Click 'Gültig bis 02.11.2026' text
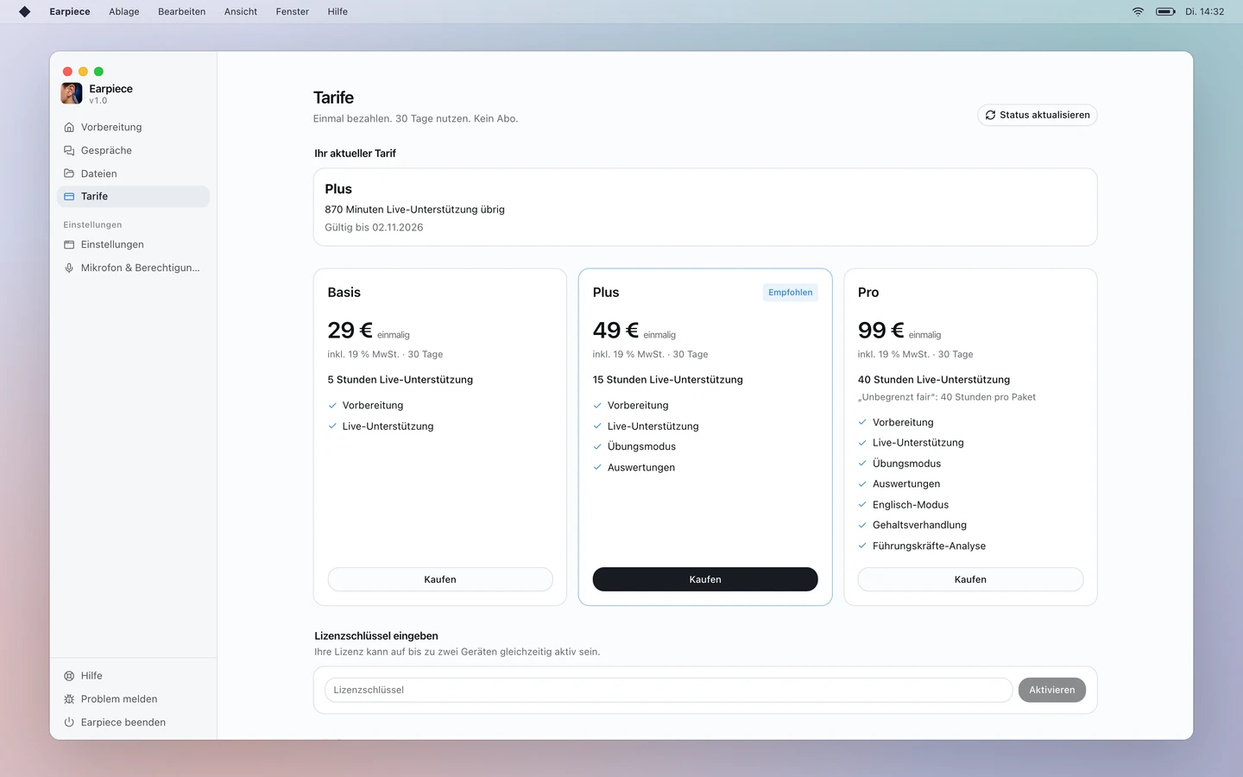The width and height of the screenshot is (1243, 777). pyautogui.click(x=374, y=228)
